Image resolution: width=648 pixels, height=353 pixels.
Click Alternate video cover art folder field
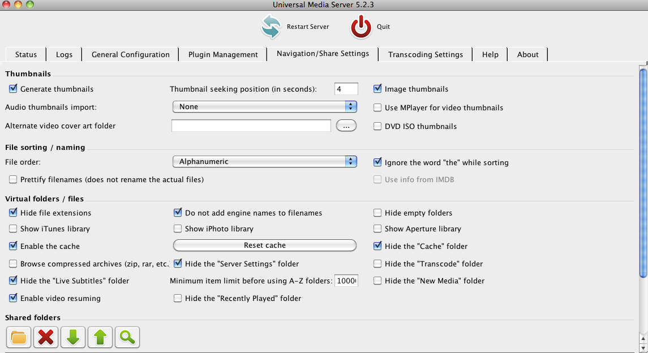[251, 126]
